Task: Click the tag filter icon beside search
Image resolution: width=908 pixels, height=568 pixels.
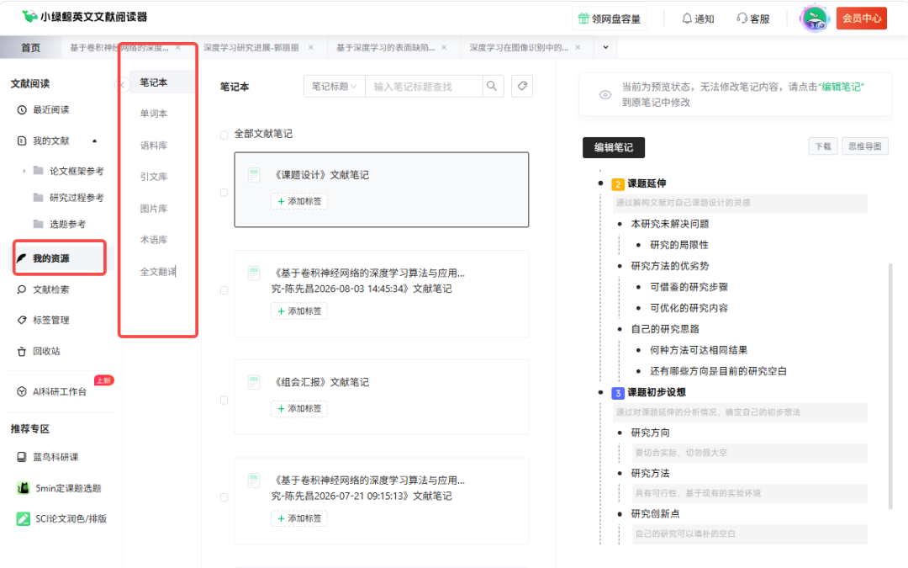Action: point(522,87)
